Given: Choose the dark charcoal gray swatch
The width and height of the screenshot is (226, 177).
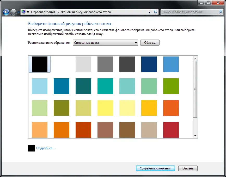Looking at the screenshot, I should click(x=127, y=64).
